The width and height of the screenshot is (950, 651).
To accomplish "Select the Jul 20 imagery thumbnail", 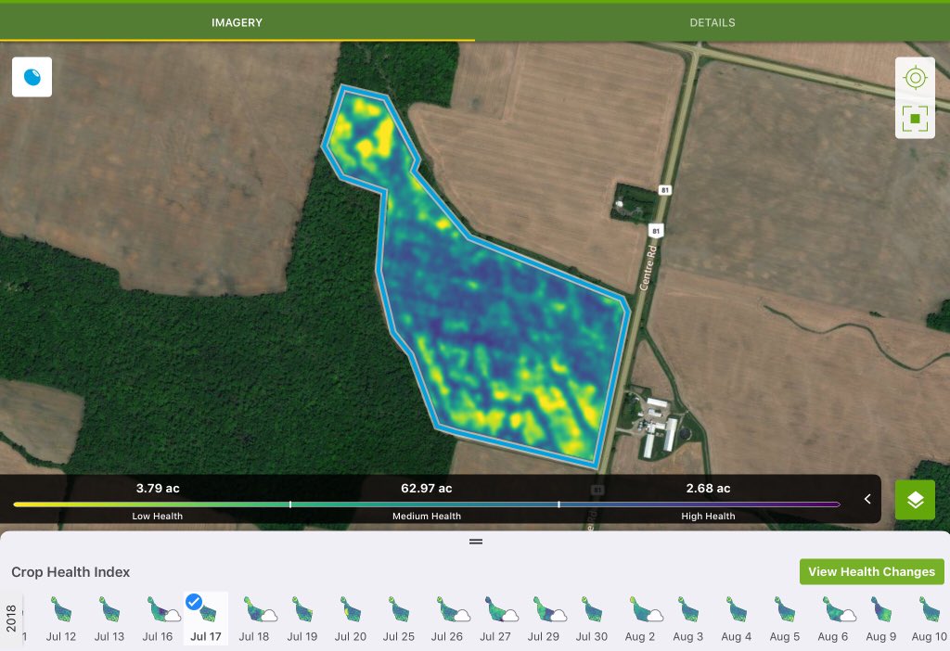I will pos(350,619).
